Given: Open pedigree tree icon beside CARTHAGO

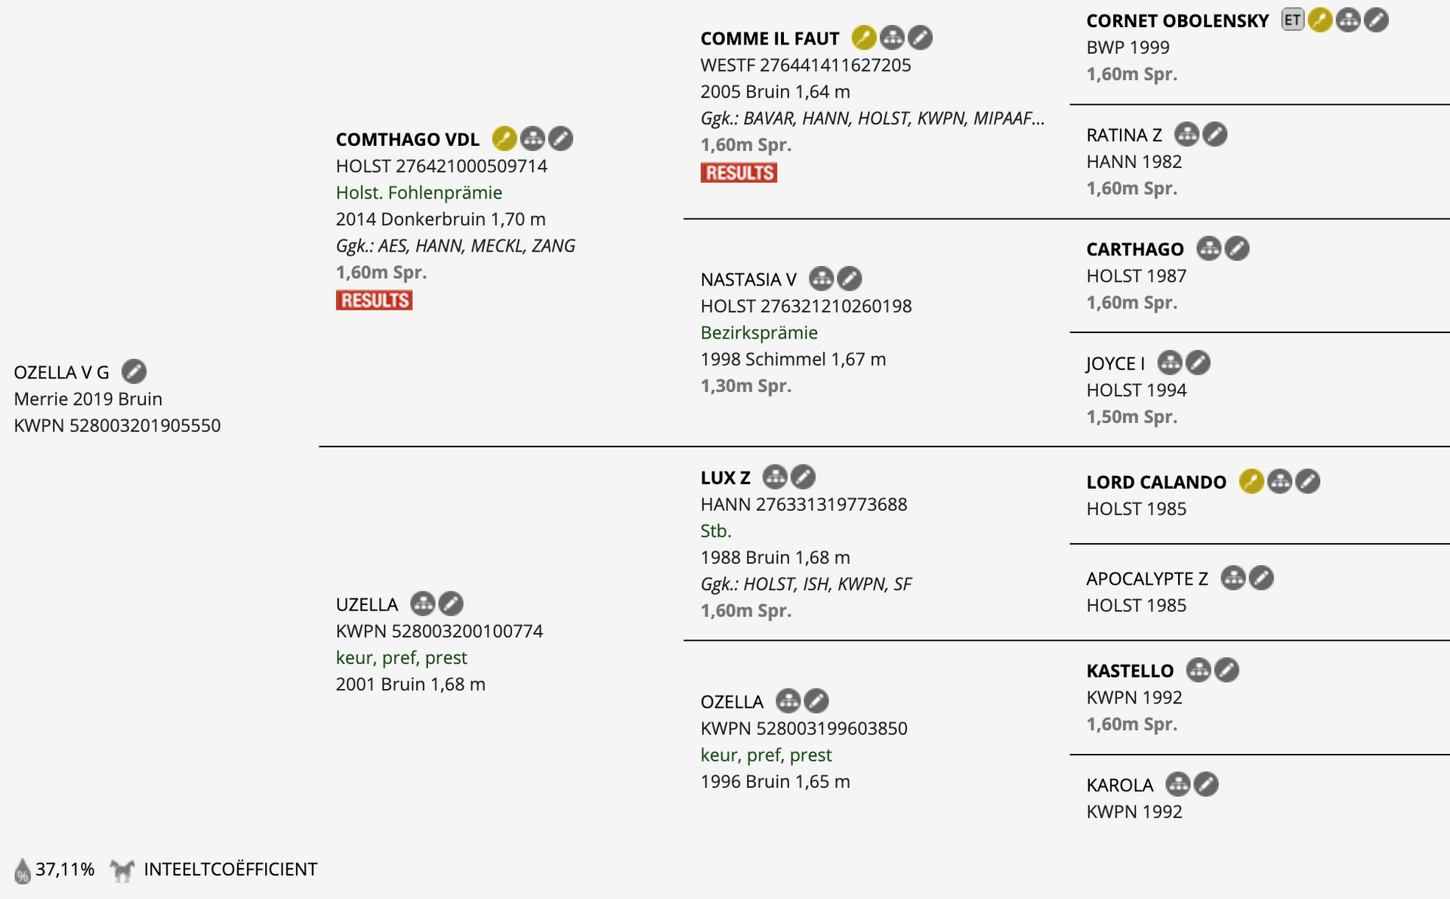Looking at the screenshot, I should pyautogui.click(x=1209, y=249).
